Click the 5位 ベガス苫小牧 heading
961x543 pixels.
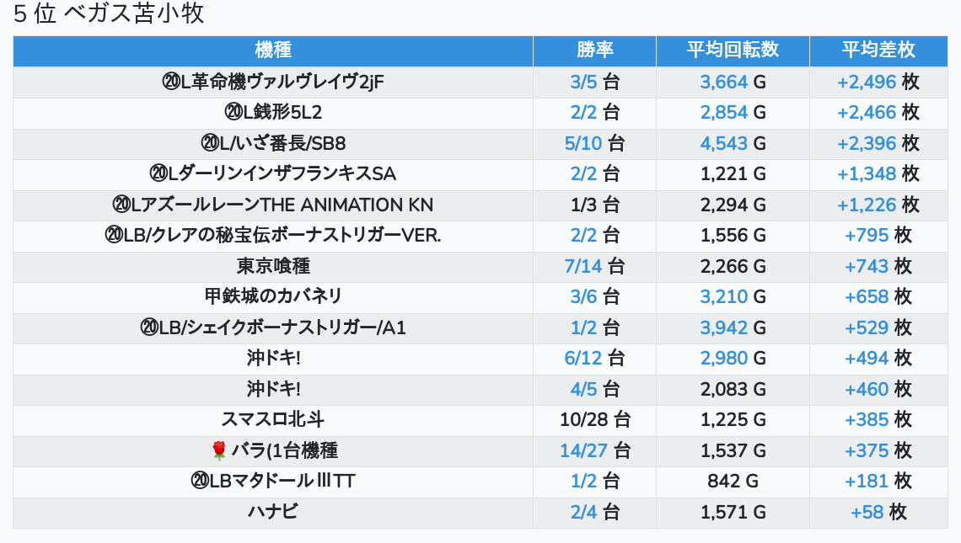coord(109,14)
